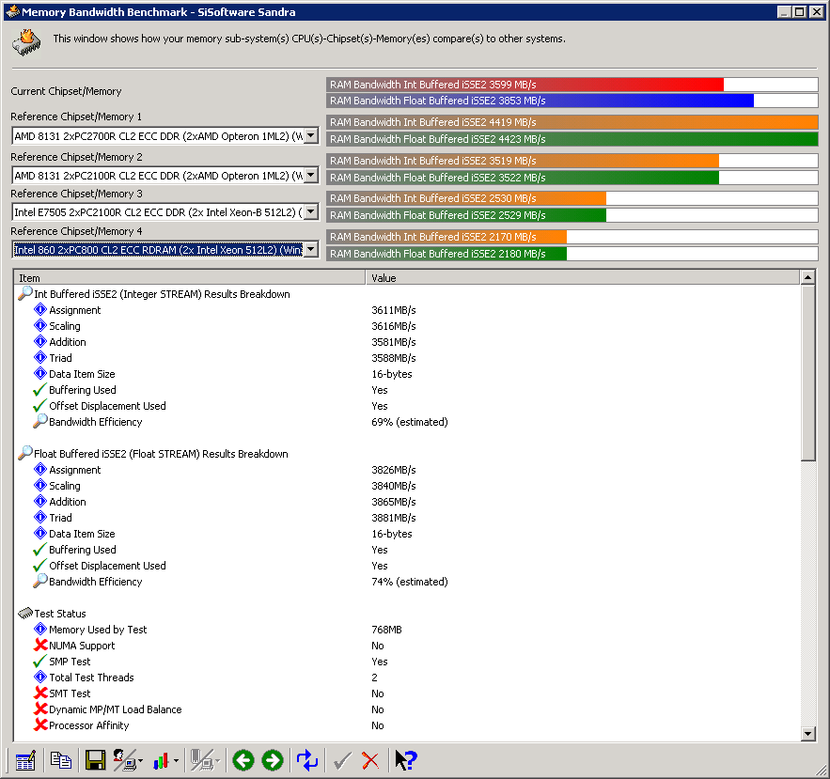Click the 3616MB/s Scaling value
The image size is (830, 779).
(393, 326)
